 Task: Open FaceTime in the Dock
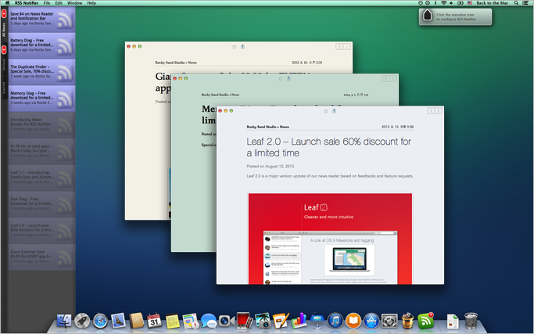[227, 321]
